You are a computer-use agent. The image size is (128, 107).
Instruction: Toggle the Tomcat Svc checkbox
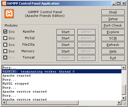click(5, 57)
